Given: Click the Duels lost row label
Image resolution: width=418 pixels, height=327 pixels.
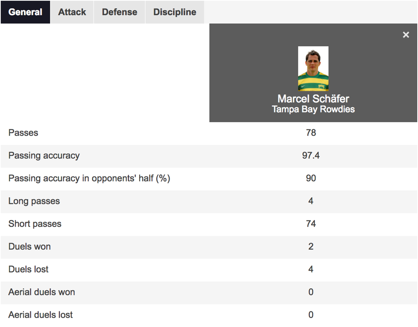Looking at the screenshot, I should 29,269.
